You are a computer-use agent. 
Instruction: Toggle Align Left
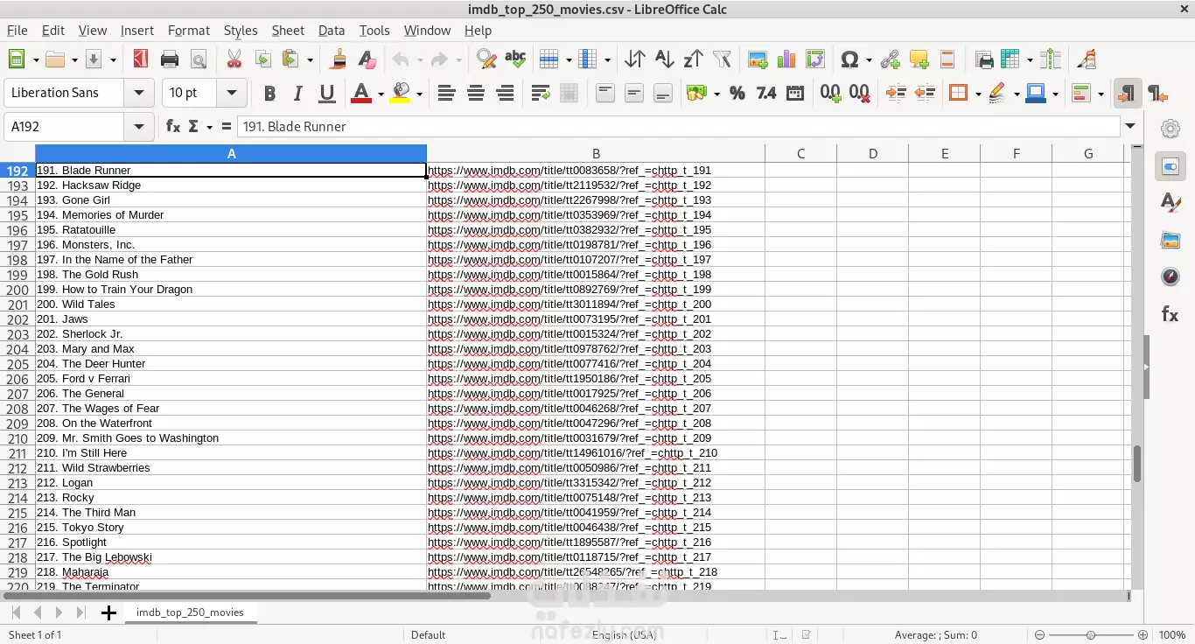447,93
